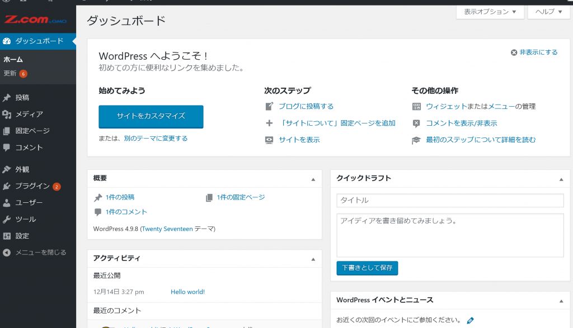Click the update count badge showing 6
This screenshot has height=328, width=573.
point(24,74)
